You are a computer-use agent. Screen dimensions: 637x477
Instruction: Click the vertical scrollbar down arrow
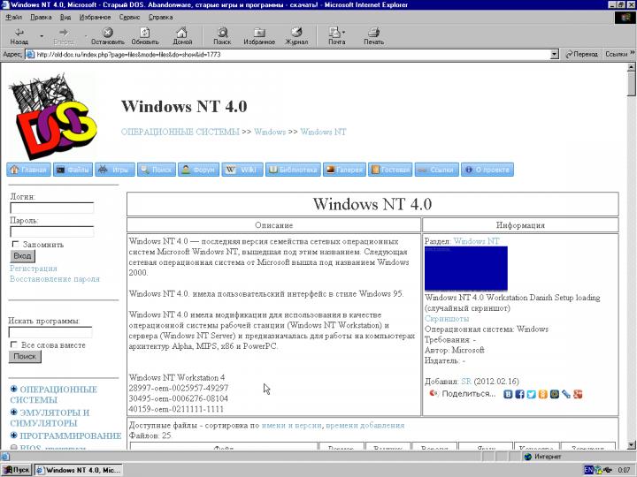click(x=631, y=445)
